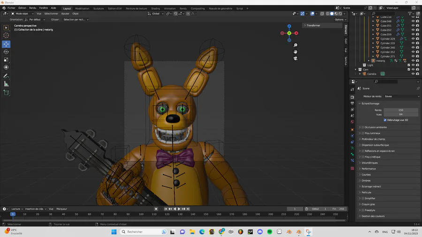Enable the Simplifier checkbox
The height and width of the screenshot is (237, 422).
coord(363,198)
